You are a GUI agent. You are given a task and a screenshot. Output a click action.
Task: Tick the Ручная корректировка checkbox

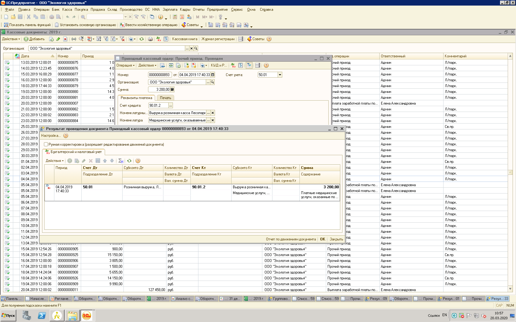tap(46, 144)
